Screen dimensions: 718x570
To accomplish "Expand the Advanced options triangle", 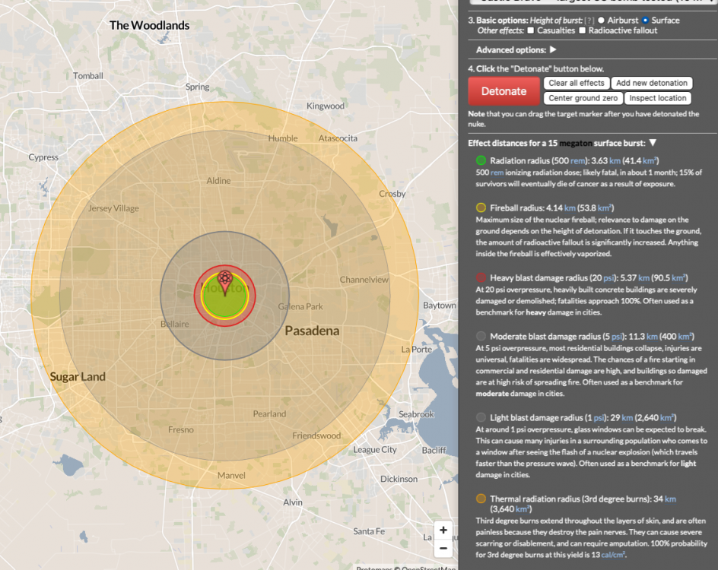I will point(553,50).
